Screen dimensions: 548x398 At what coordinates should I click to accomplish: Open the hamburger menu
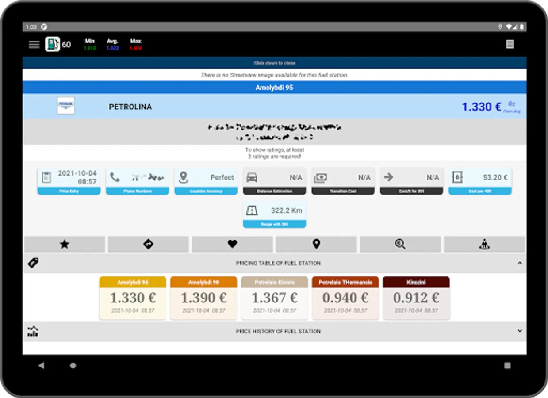tap(34, 44)
